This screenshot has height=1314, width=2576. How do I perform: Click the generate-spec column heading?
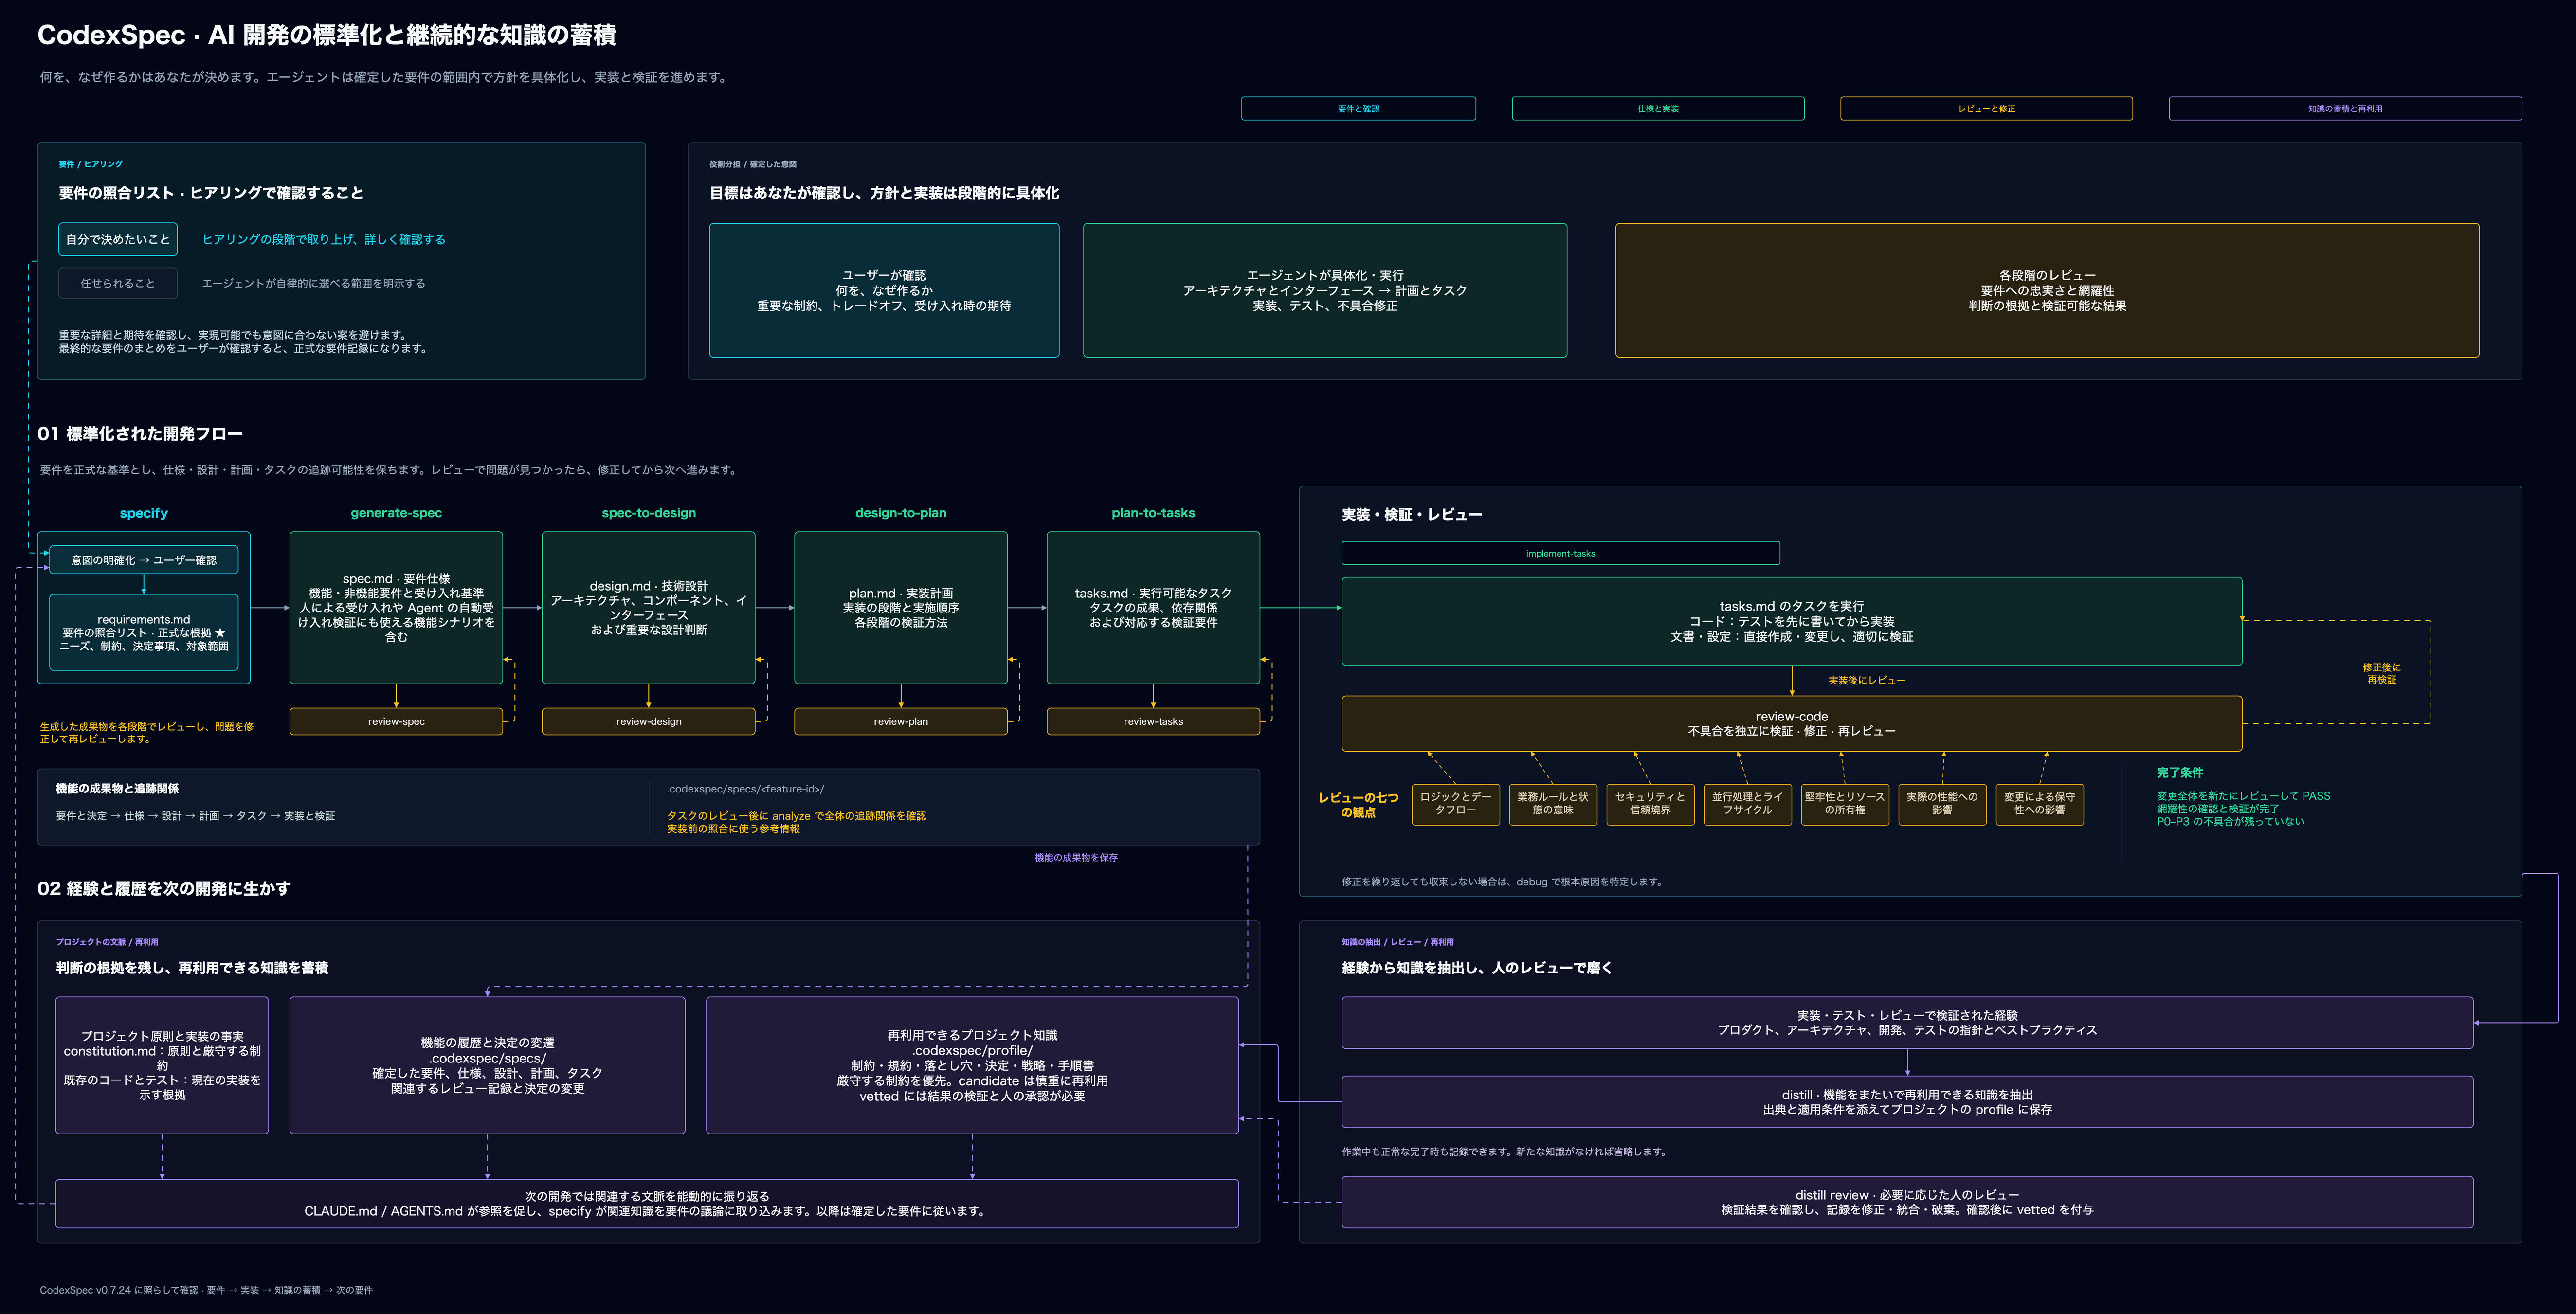click(396, 513)
